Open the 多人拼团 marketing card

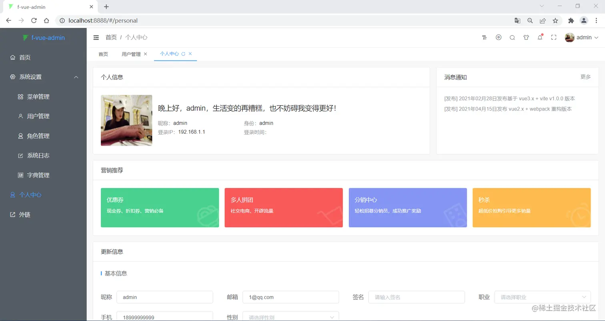(284, 208)
